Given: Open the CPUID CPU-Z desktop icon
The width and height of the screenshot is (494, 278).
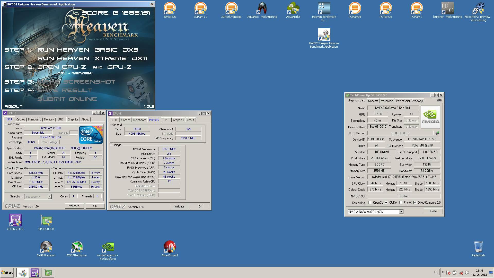Looking at the screenshot, I should 15,222.
